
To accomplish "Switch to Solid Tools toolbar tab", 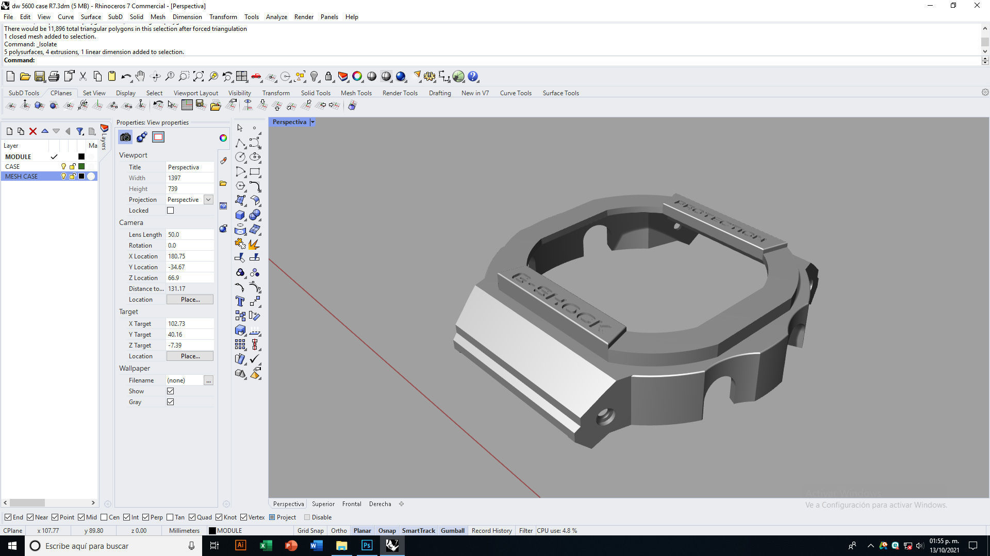I will tap(316, 93).
